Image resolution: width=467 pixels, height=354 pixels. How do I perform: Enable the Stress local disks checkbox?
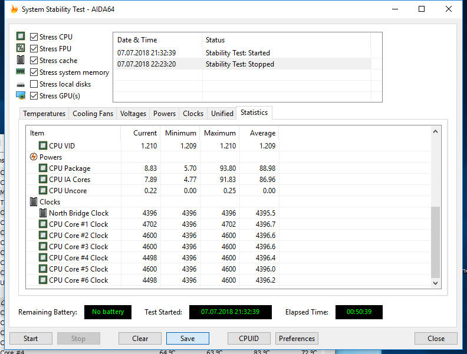click(34, 84)
